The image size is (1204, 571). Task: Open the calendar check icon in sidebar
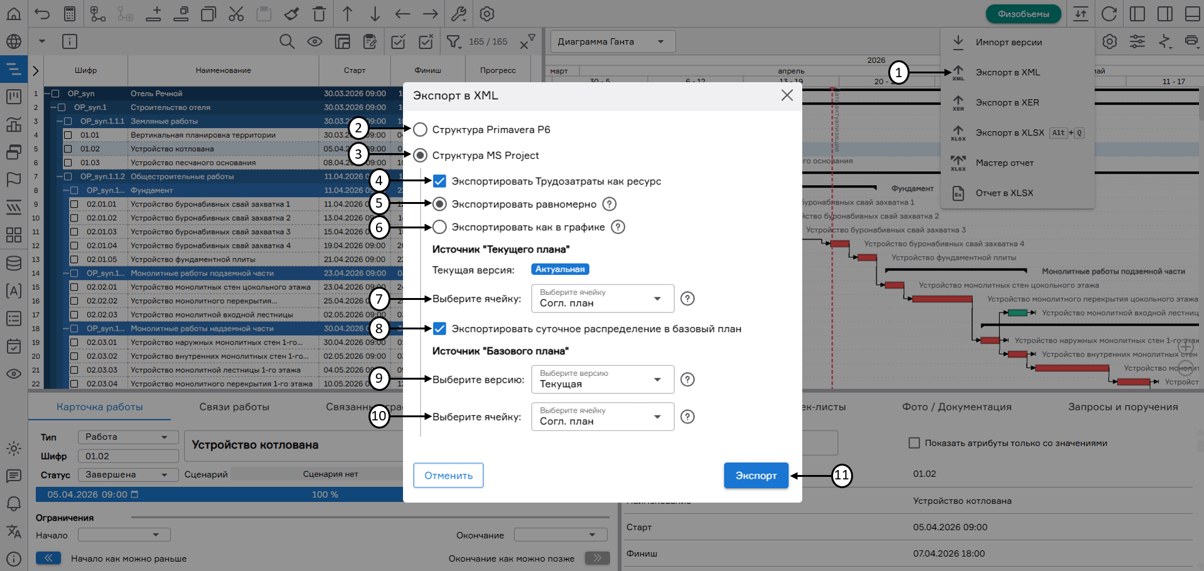[x=14, y=346]
